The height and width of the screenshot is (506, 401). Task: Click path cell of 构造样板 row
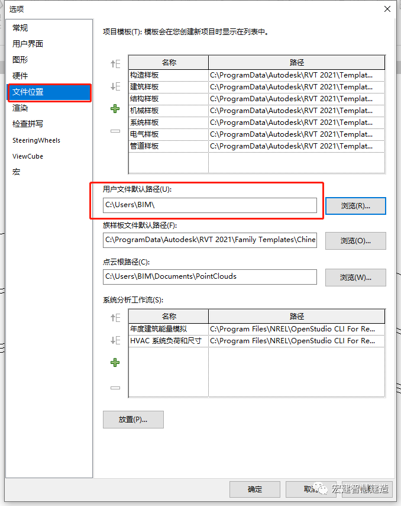pyautogui.click(x=297, y=75)
